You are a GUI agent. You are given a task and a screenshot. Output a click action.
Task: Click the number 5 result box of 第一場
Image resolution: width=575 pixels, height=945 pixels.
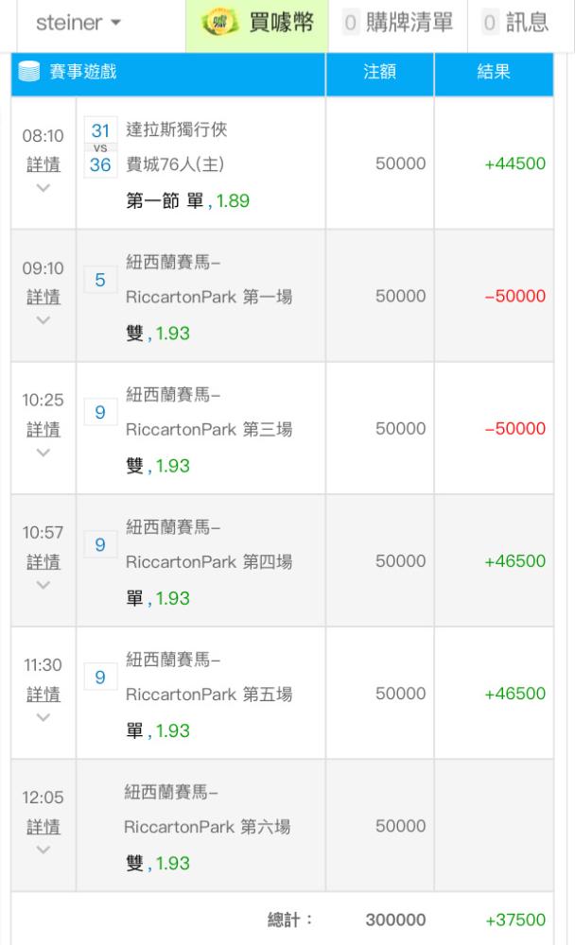coord(100,280)
